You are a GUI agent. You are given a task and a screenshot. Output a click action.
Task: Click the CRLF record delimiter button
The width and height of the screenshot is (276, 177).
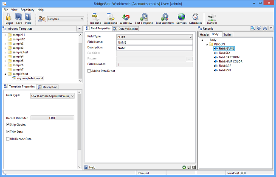53,118
